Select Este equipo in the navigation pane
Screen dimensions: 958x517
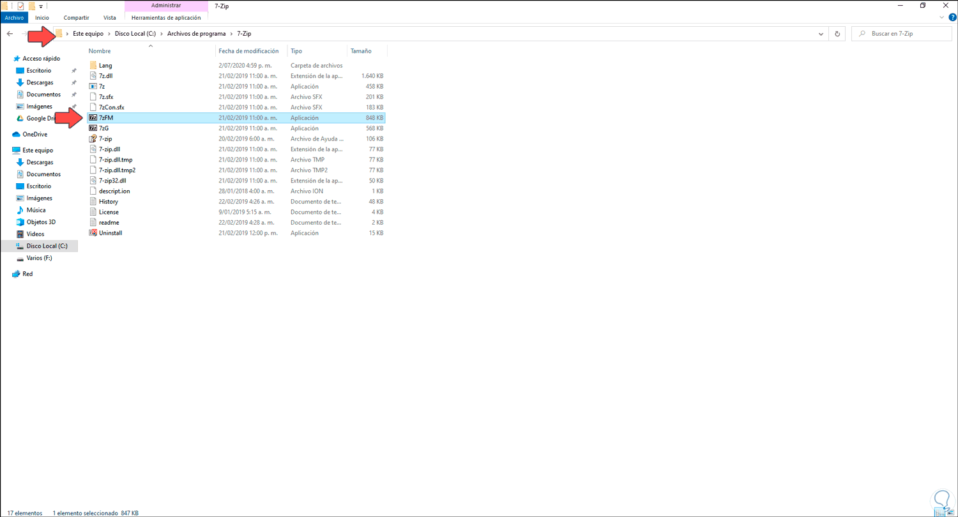point(38,151)
